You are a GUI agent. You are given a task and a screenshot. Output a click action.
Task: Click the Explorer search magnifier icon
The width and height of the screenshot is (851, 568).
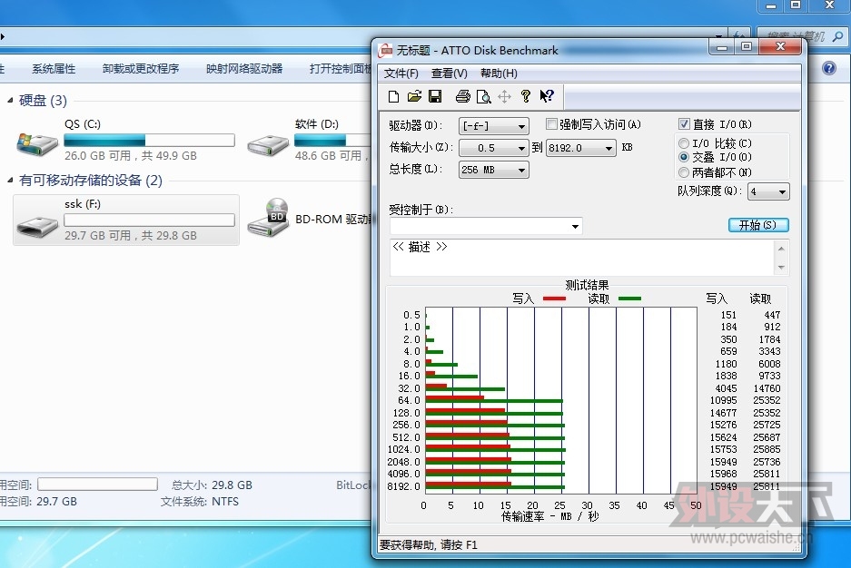[837, 36]
